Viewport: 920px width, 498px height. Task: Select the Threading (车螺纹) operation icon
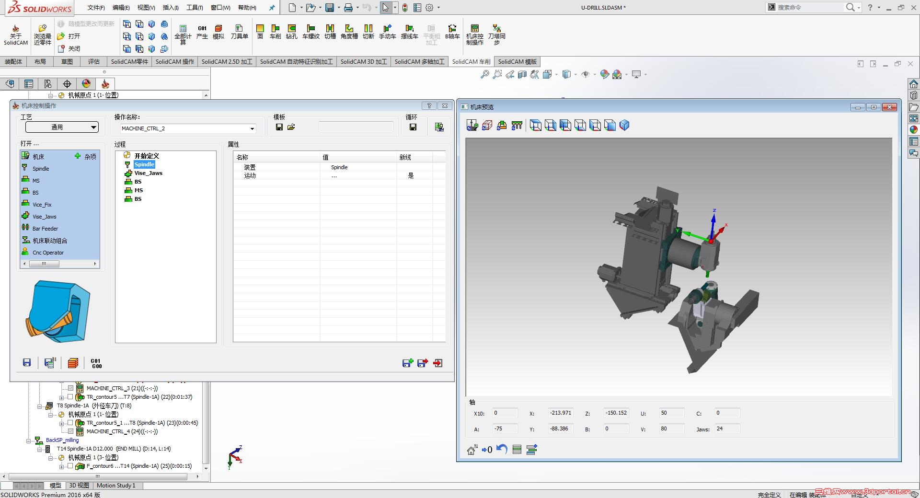click(x=311, y=32)
